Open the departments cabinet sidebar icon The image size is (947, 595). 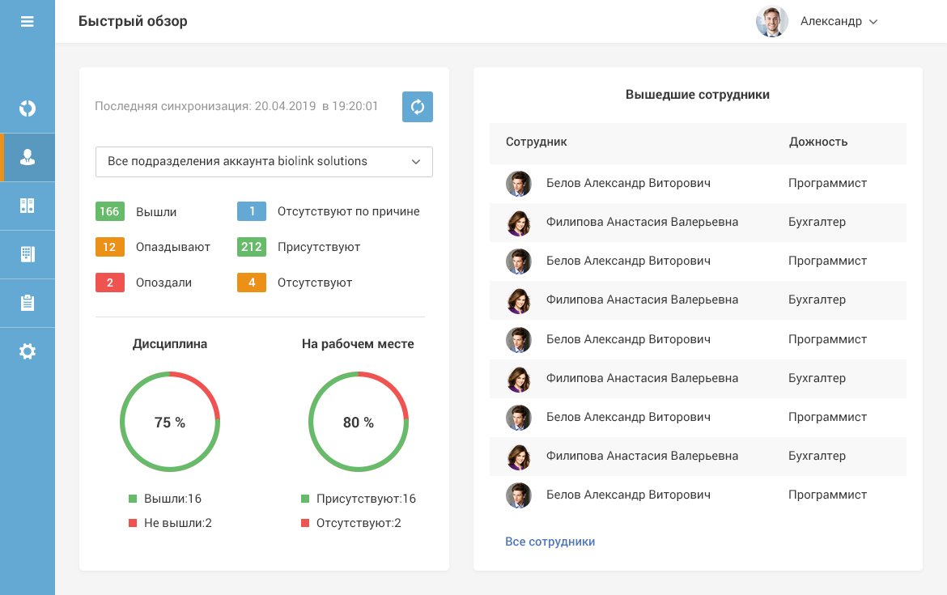tap(28, 206)
